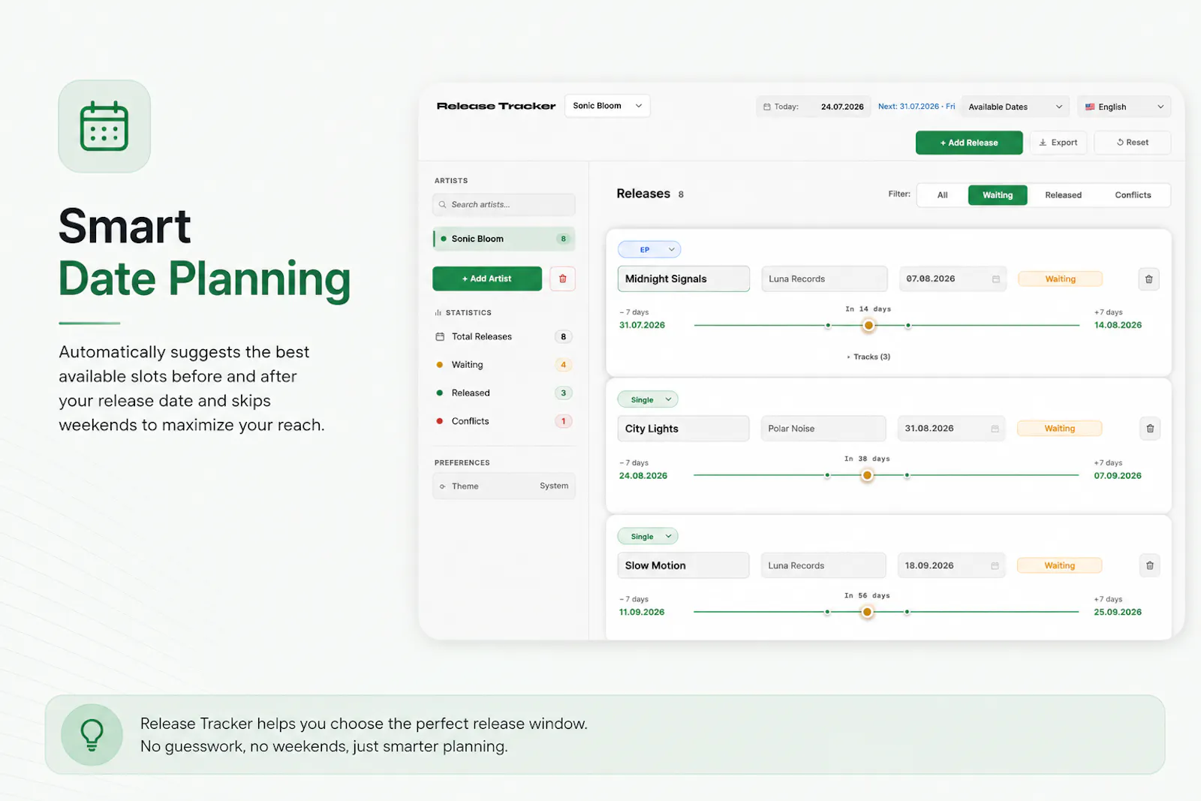The width and height of the screenshot is (1201, 801).
Task: Click the Released statistic row
Action: (x=504, y=393)
